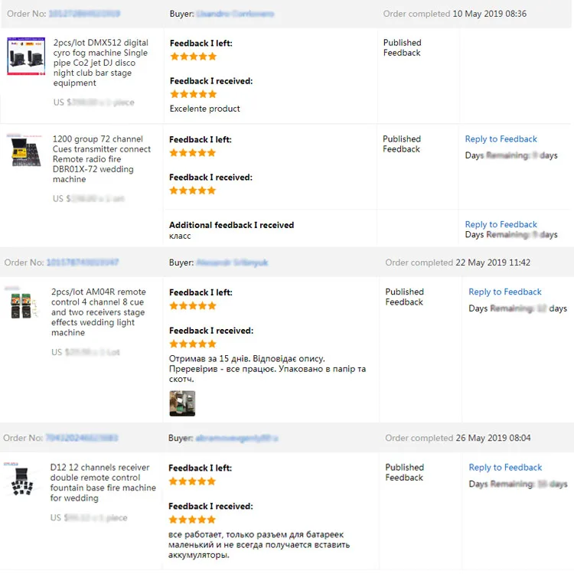Click the blurred order number dated 10 May
This screenshot has height=574, width=574.
84,14
